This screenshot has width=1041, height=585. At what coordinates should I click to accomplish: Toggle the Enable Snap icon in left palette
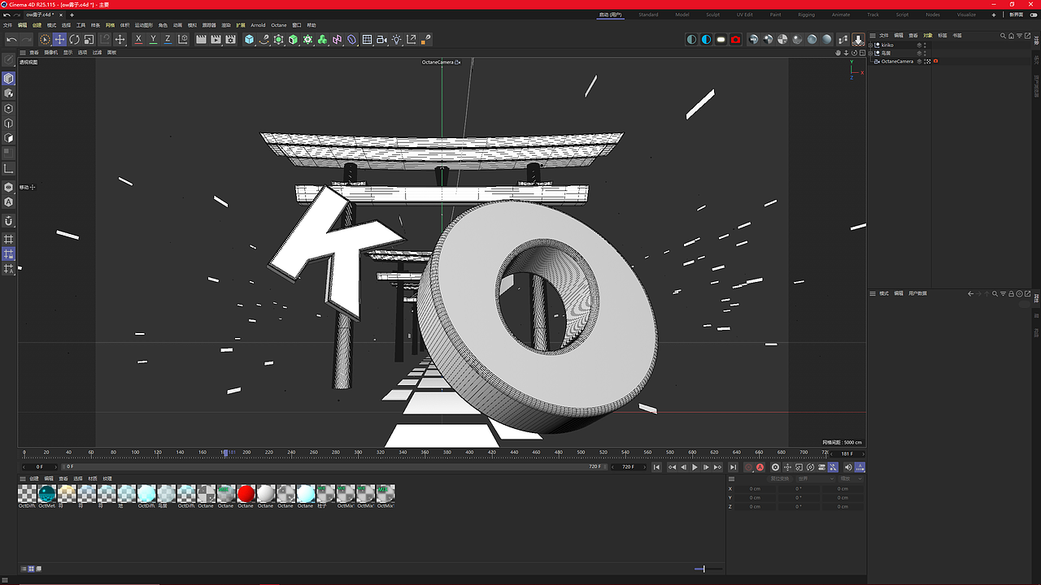(x=9, y=221)
